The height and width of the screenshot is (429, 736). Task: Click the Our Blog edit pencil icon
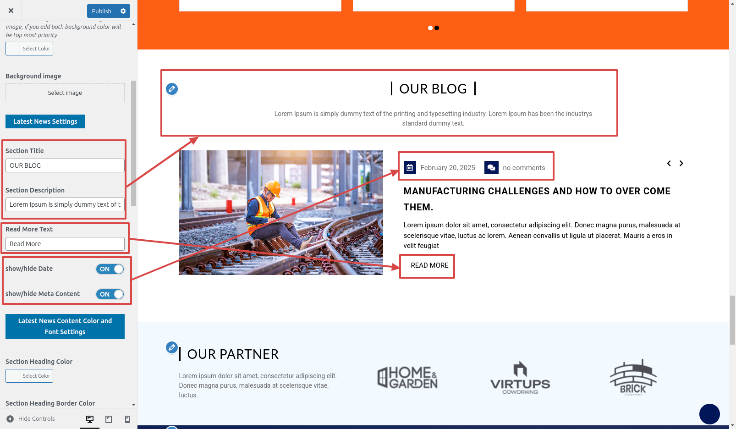[172, 89]
